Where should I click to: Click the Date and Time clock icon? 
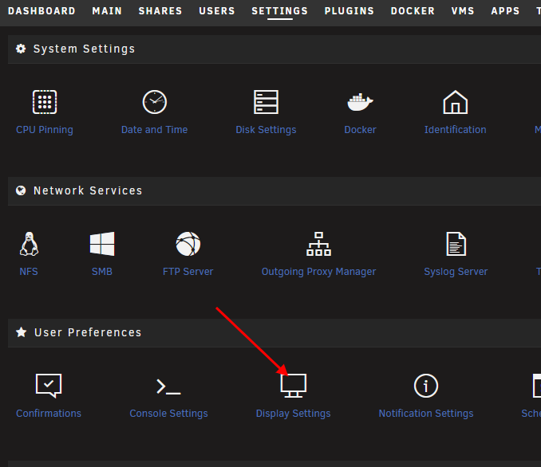[155, 102]
